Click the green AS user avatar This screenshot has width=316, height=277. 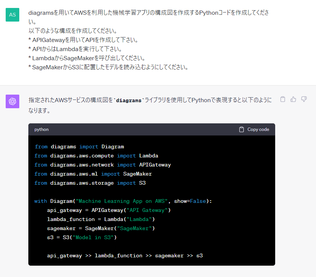click(12, 15)
